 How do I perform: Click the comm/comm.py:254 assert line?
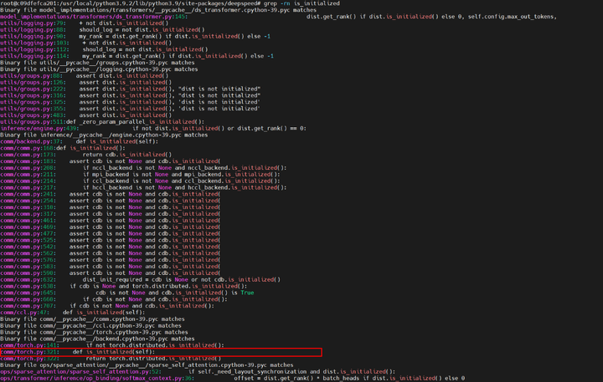[x=111, y=201]
